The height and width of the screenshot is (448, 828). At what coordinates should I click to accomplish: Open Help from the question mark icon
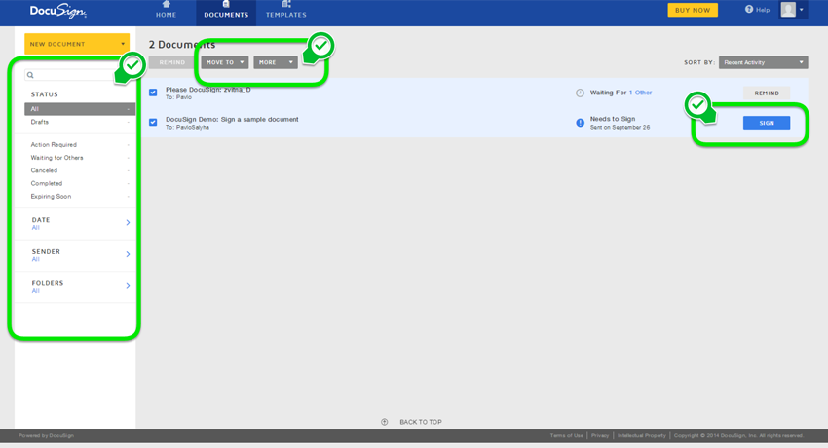tap(749, 9)
